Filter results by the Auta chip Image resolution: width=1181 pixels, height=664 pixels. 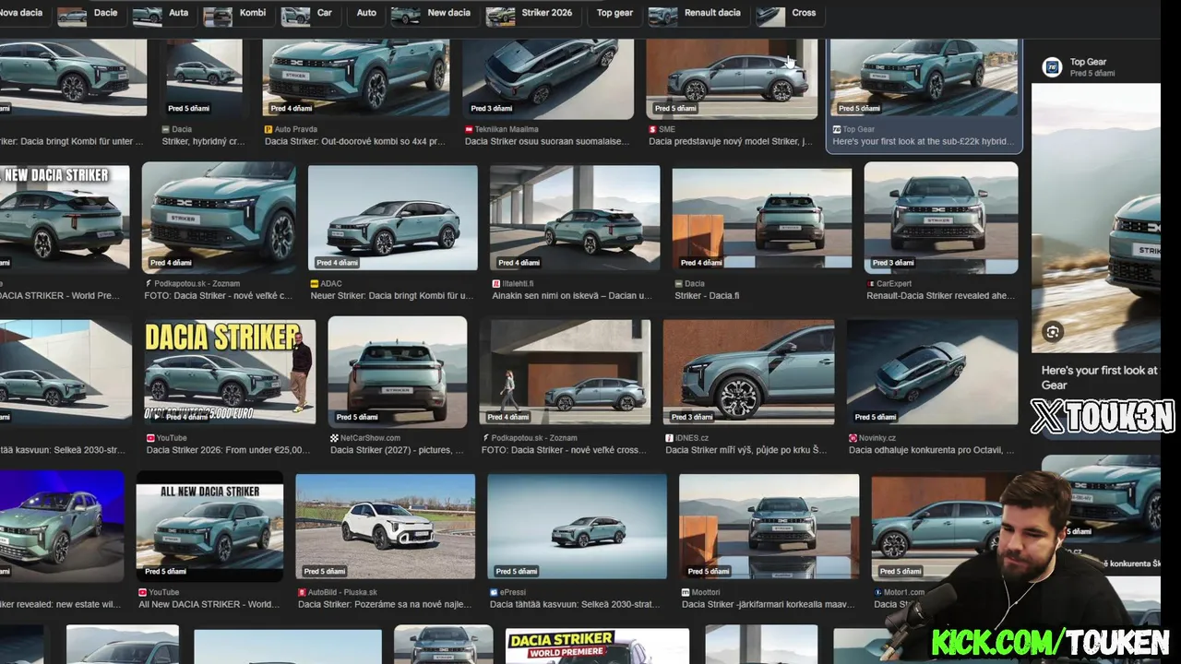[161, 14]
